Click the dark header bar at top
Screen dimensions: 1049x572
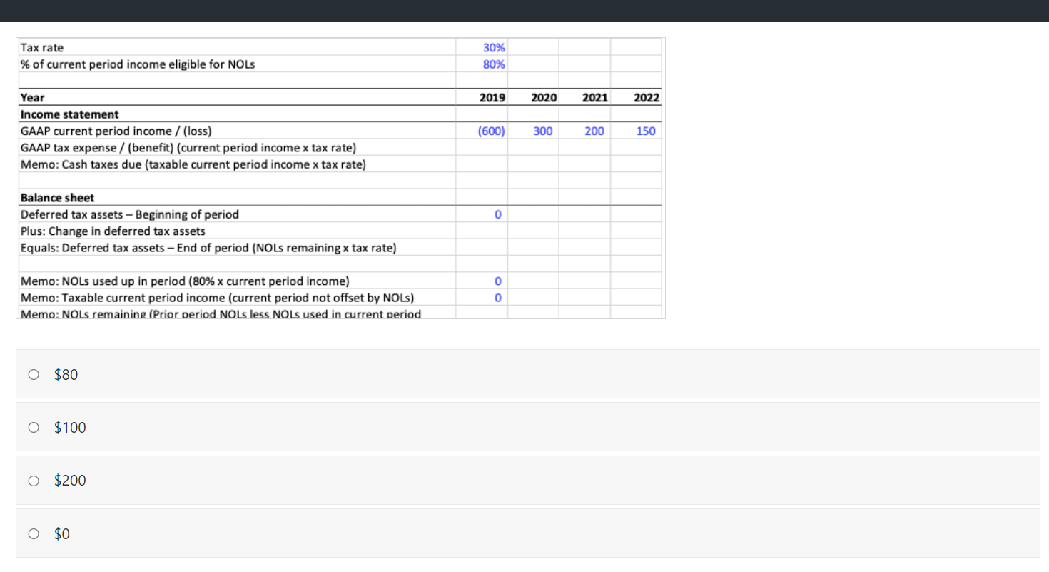pos(524,11)
